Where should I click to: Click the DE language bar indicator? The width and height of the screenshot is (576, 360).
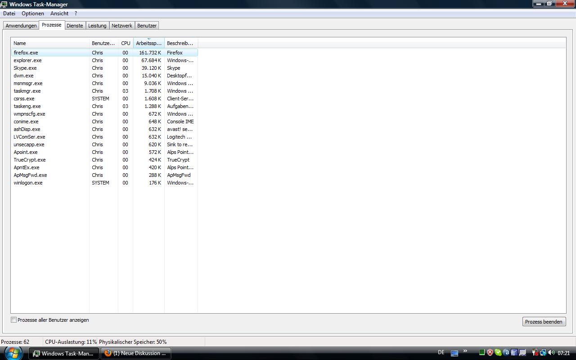coord(441,352)
